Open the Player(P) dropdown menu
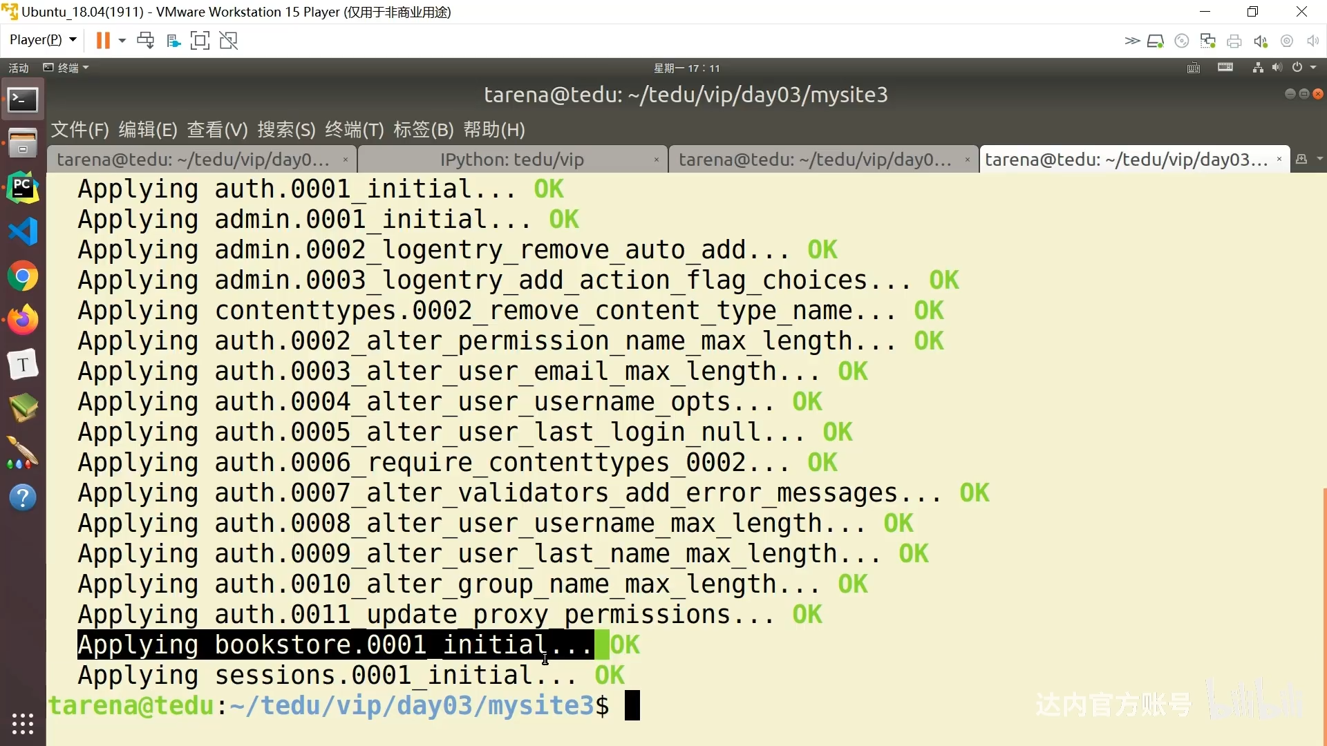This screenshot has height=746, width=1327. coord(42,40)
